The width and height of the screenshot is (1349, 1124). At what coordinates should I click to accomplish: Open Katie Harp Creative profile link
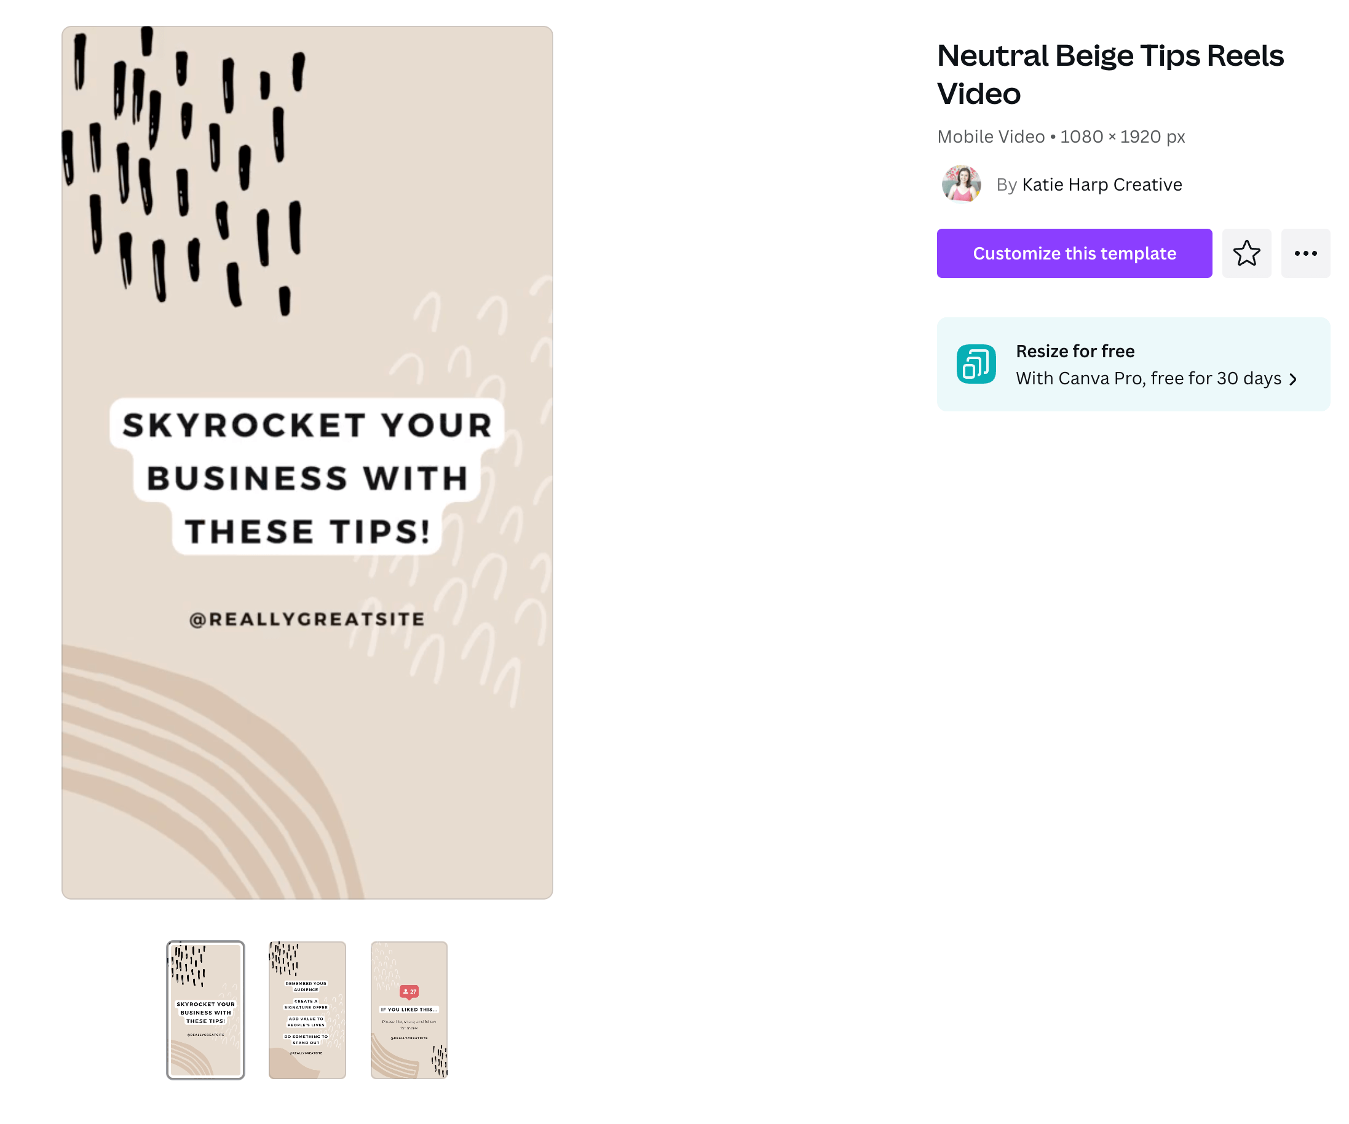tap(1102, 184)
